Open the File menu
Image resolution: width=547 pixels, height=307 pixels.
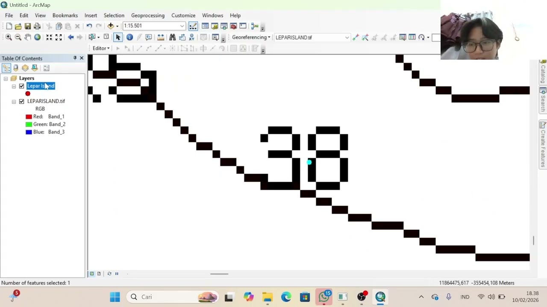coord(9,15)
